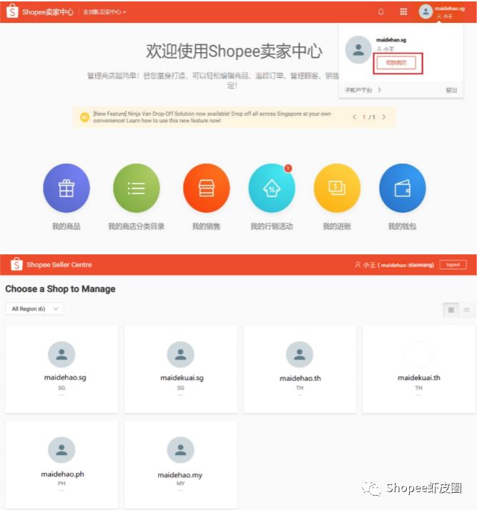Click the avatar of maidehao.my shop
Screen dimensions: 477x510
coord(181,450)
